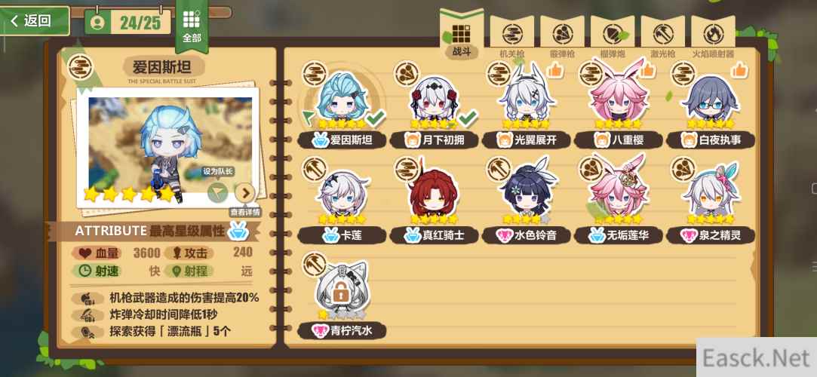Switch to the 霰弹枪 filter tab
The width and height of the screenshot is (817, 377).
tap(562, 35)
